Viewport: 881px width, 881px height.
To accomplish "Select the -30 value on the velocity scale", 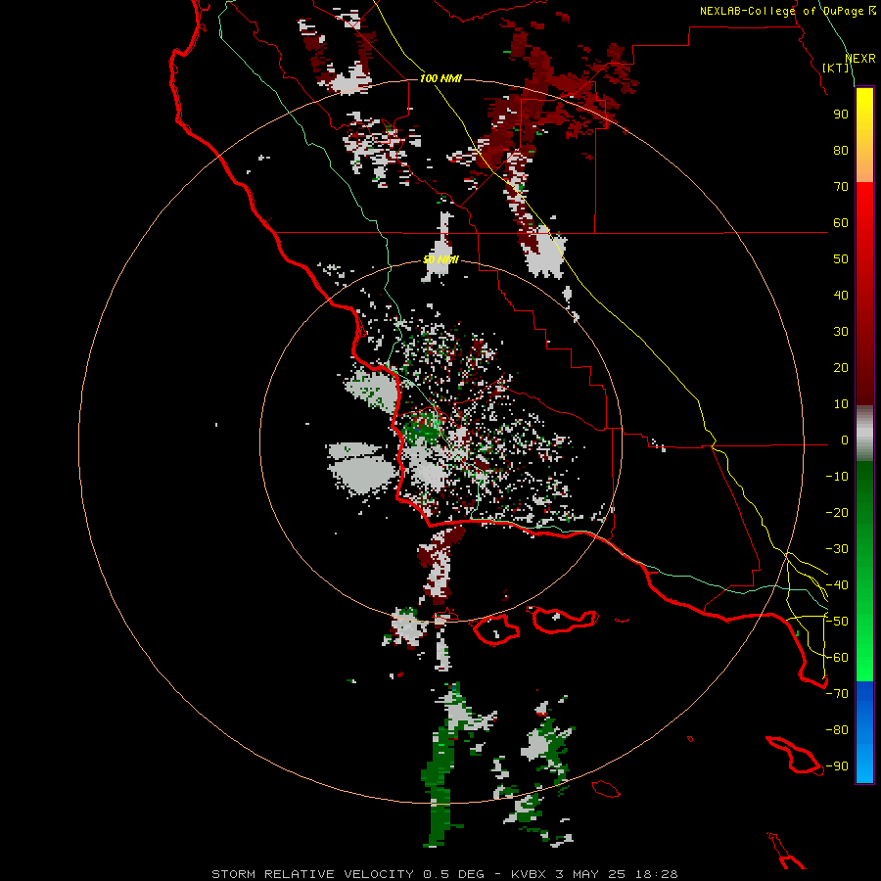I will pos(837,549).
